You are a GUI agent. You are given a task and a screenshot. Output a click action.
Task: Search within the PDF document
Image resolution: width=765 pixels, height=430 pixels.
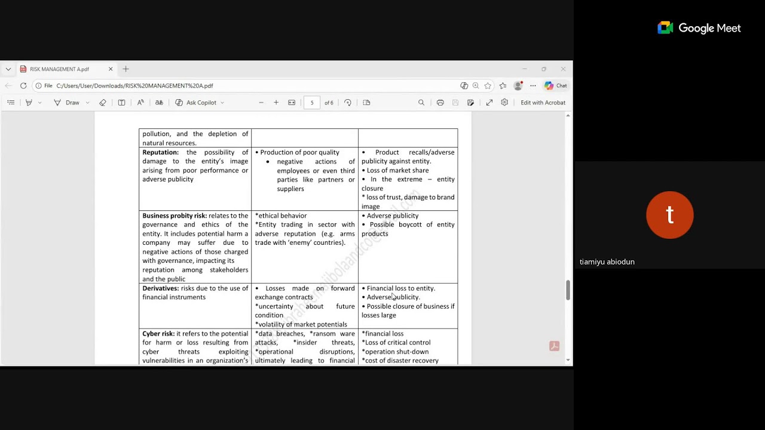point(421,103)
